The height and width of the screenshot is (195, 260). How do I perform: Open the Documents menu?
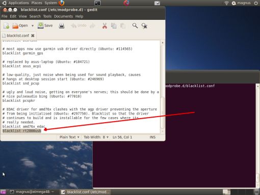tap(63, 16)
